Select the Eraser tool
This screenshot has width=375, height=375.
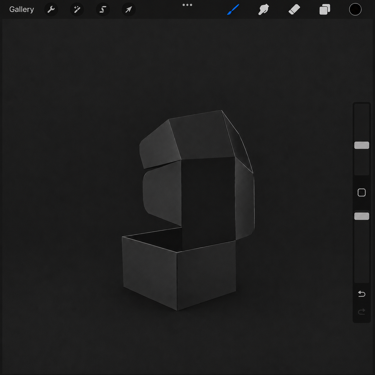(294, 10)
